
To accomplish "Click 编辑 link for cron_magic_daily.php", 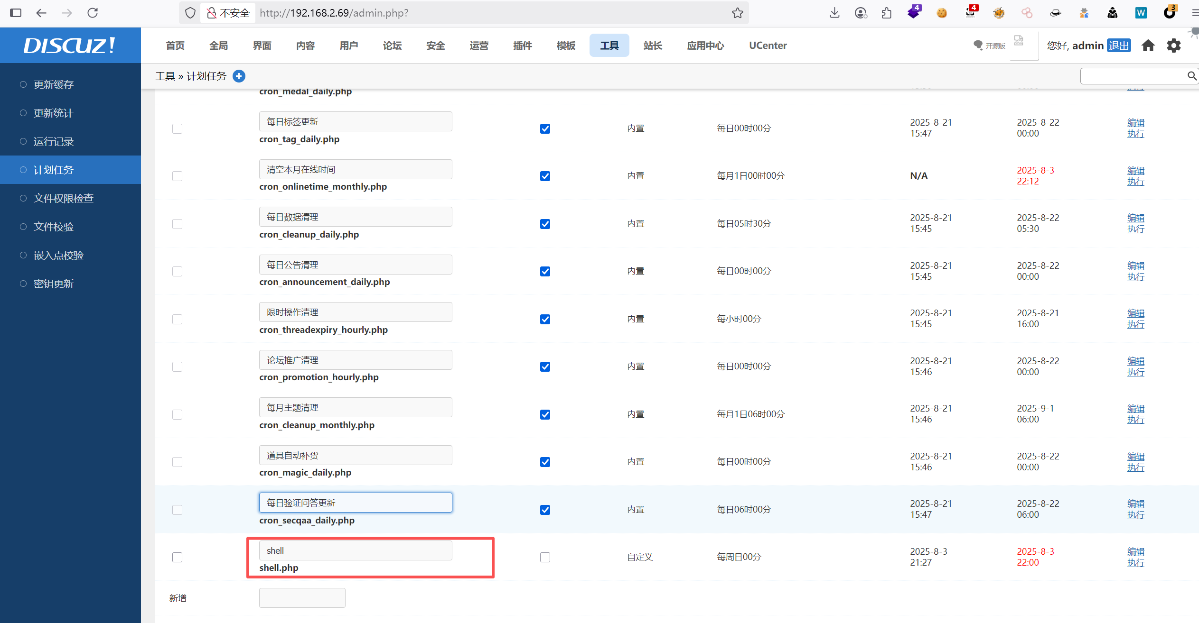I will coord(1135,456).
